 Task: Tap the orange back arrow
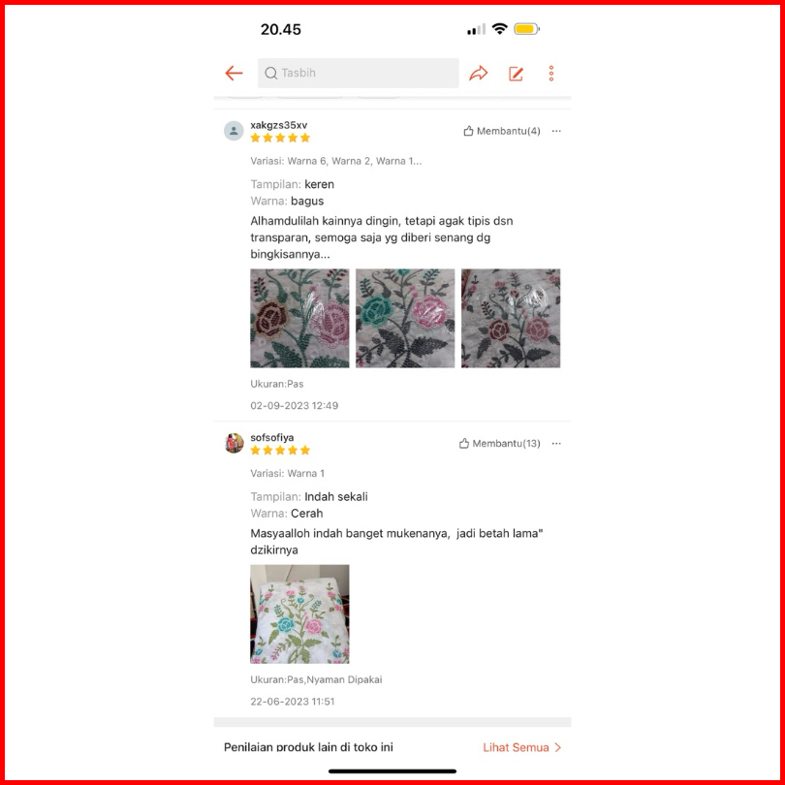pyautogui.click(x=234, y=73)
